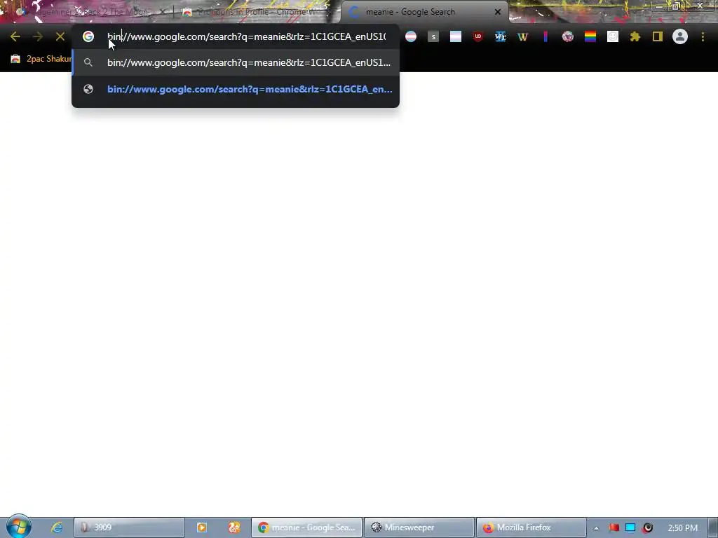Open the transgender flag circle extension
718x538 pixels.
click(411, 36)
